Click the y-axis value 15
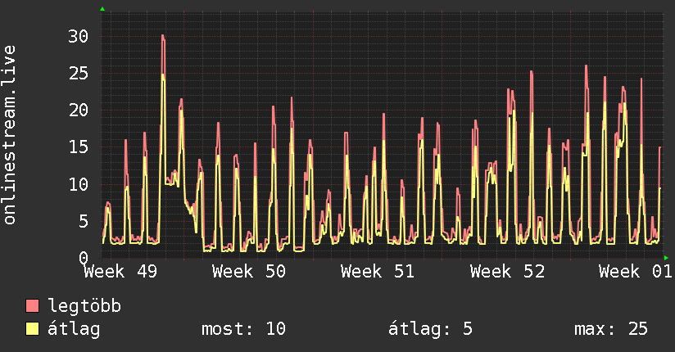Screen dimensions: 675x352 (x=79, y=147)
